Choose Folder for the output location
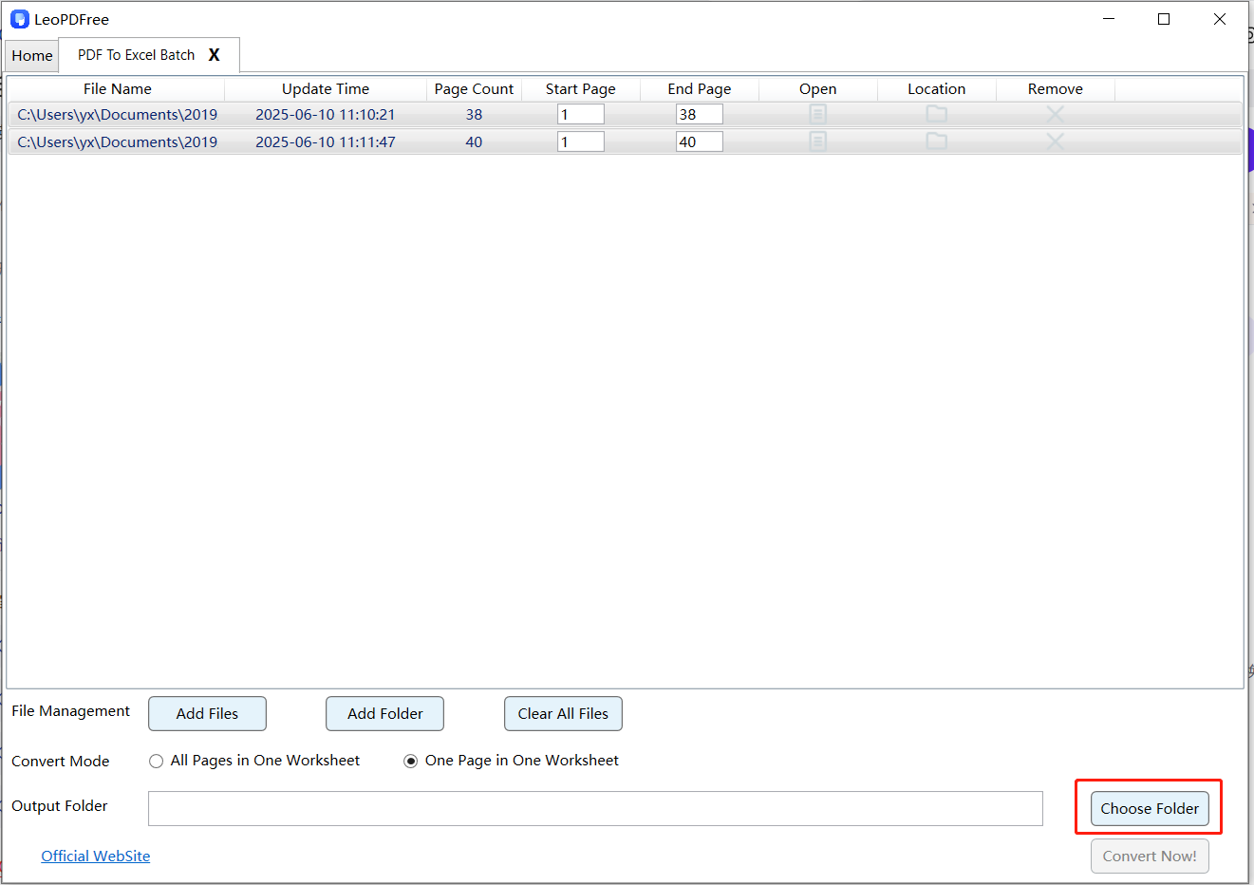This screenshot has height=885, width=1254. click(x=1150, y=808)
